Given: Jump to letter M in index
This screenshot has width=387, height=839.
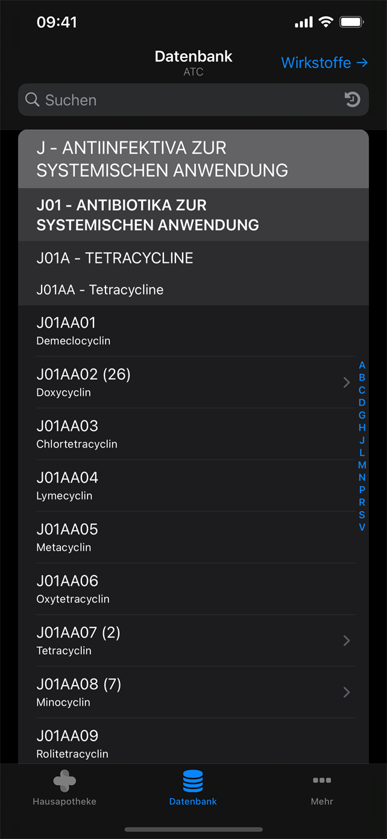Looking at the screenshot, I should point(362,465).
